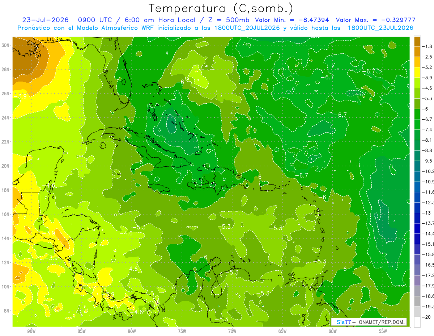Click the -18.6 colorbar label

tap(428, 296)
